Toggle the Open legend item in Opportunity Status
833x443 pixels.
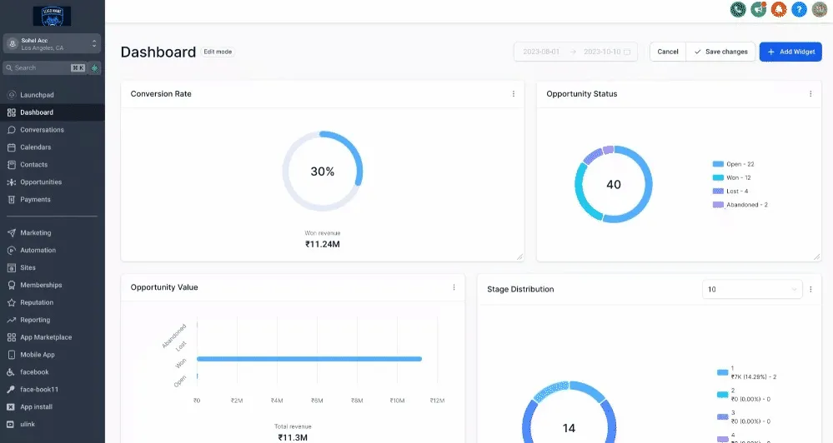point(733,164)
